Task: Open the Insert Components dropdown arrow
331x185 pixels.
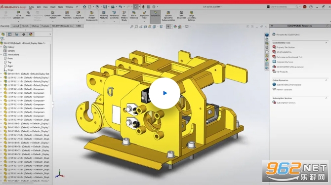Action: coord(18,21)
